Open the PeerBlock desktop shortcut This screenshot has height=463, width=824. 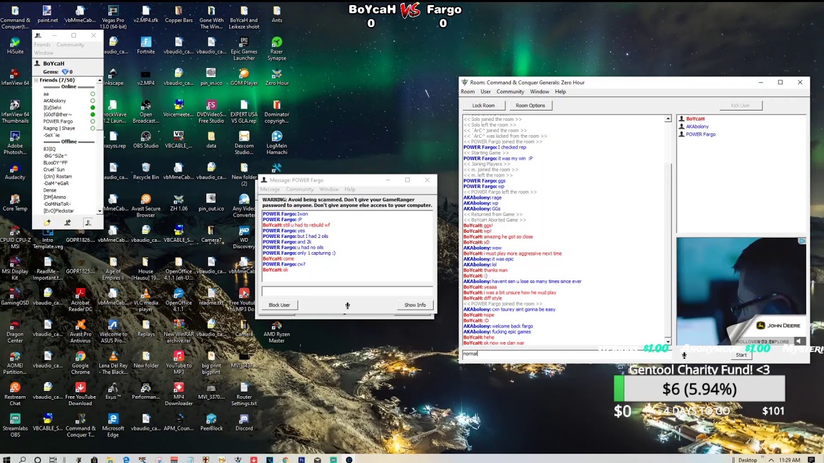211,422
